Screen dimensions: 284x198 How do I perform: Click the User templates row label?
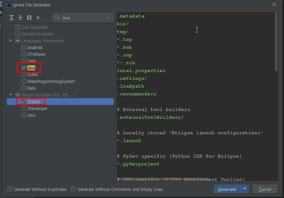click(x=35, y=27)
